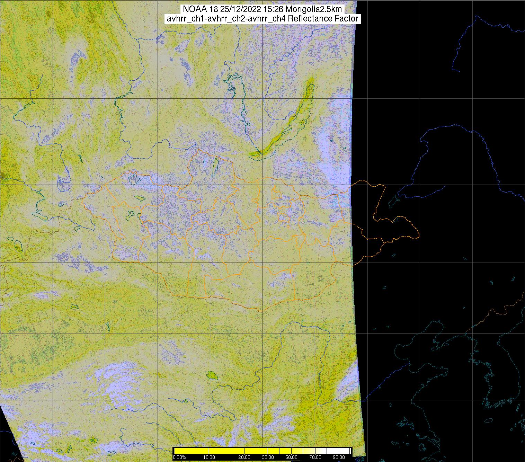Click the avhrr channel Reflectance Factor caption
This screenshot has width=525, height=462.
(262, 19)
